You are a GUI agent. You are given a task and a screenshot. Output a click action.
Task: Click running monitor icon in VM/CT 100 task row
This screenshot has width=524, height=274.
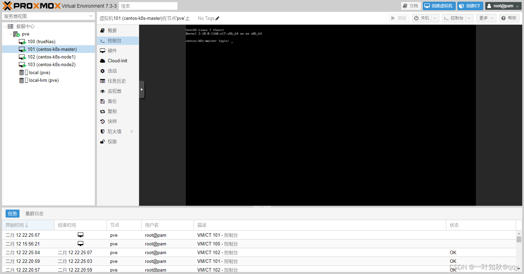click(x=81, y=244)
